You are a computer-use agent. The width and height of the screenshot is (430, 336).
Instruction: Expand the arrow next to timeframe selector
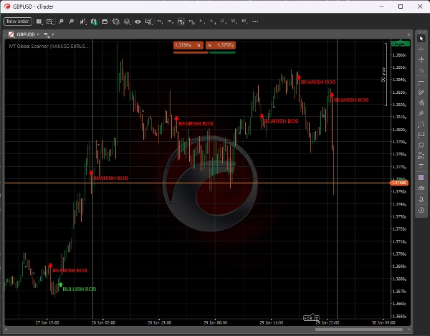(x=52, y=34)
